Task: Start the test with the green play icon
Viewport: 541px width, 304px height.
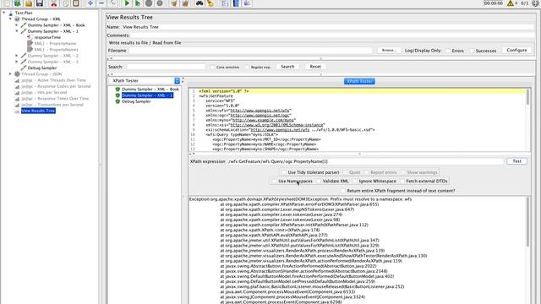Action: point(127,3)
